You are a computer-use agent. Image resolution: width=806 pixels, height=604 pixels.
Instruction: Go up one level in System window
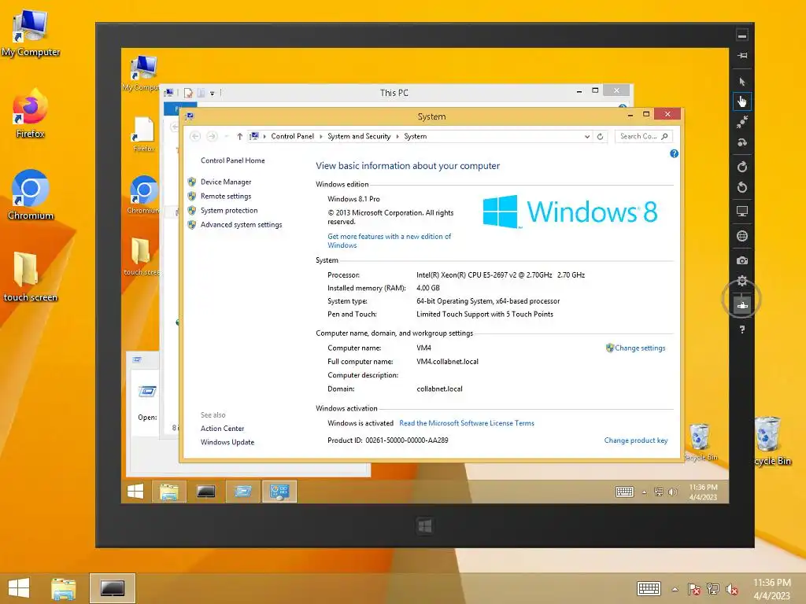[x=239, y=136]
